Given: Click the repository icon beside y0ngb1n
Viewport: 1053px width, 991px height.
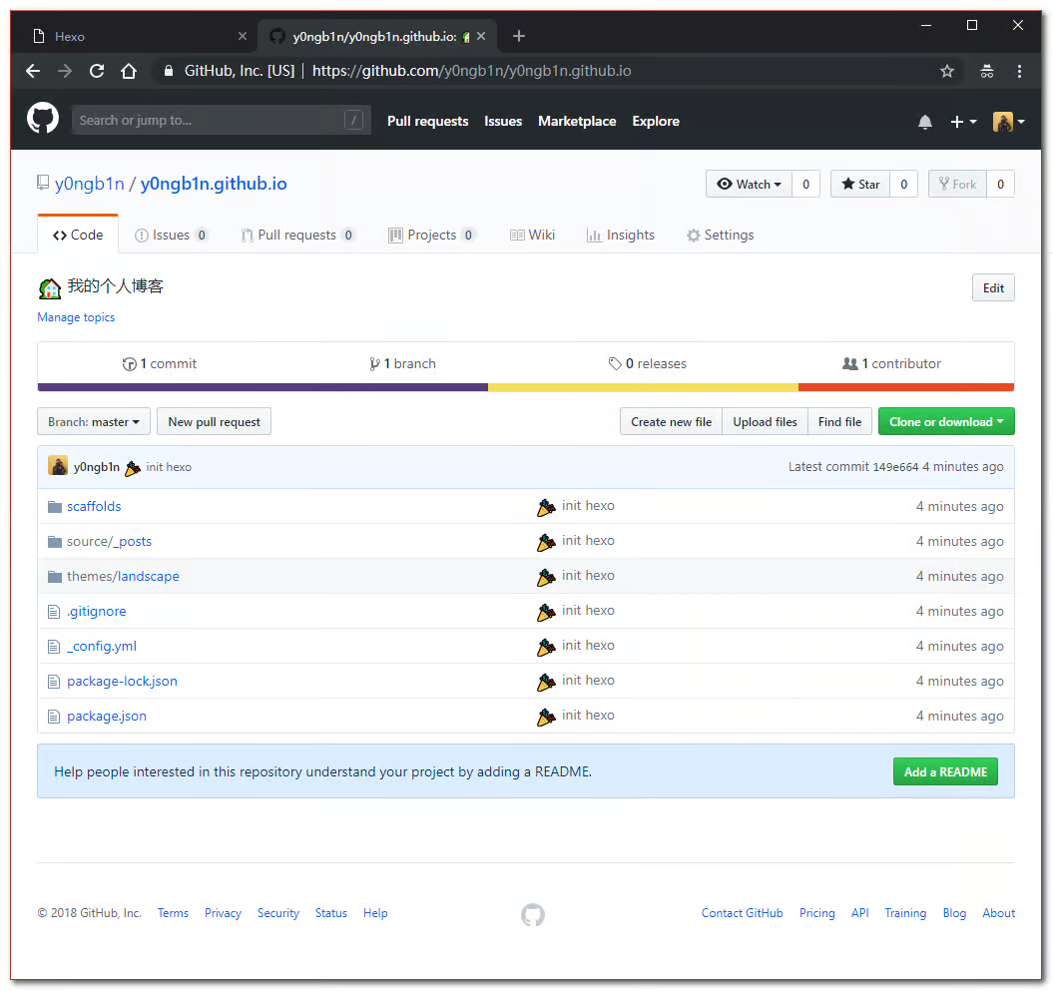Looking at the screenshot, I should point(42,183).
